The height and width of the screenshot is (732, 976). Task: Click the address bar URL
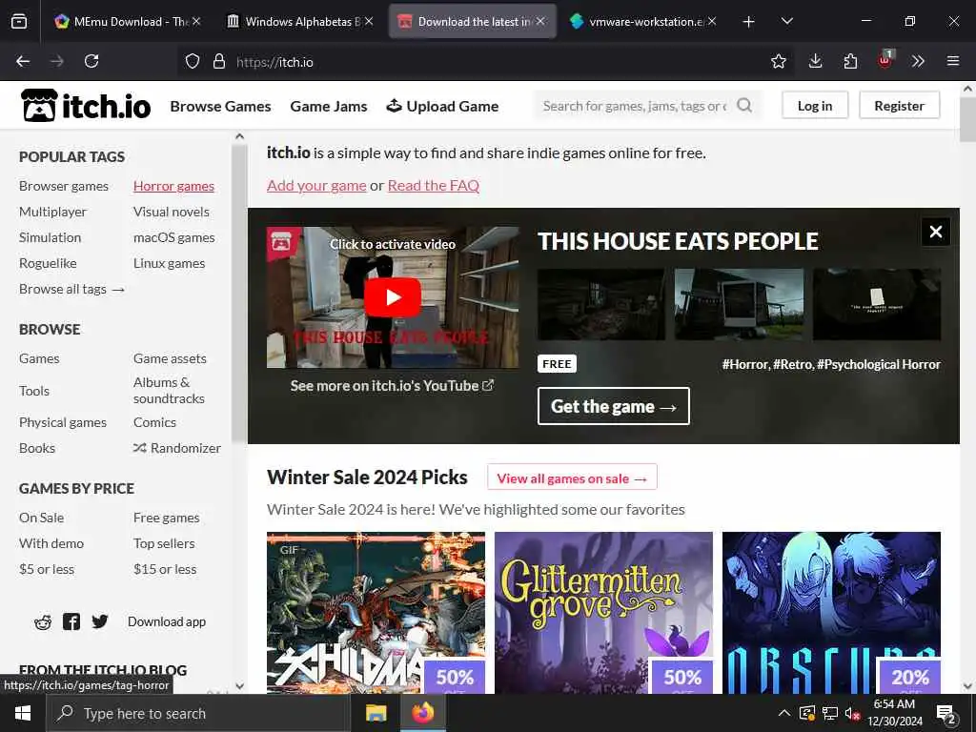274,62
